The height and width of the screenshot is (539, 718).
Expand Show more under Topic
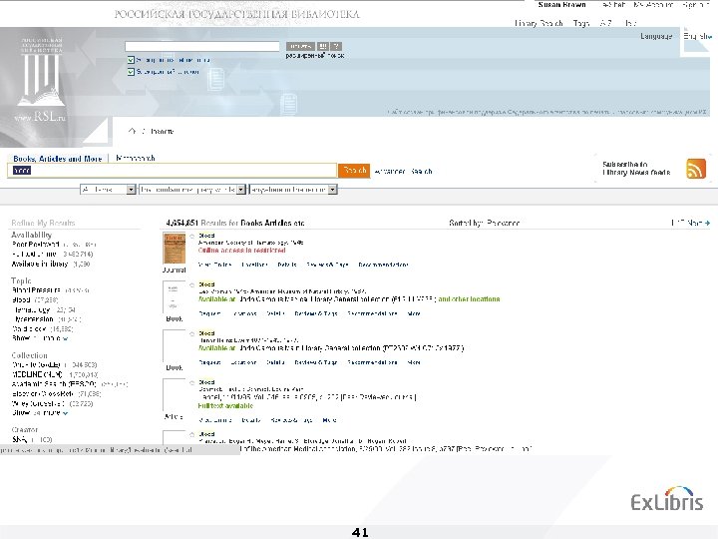(x=40, y=338)
